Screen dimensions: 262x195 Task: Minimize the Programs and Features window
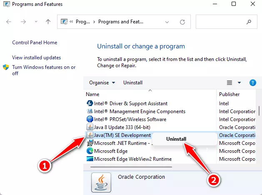[215, 4]
